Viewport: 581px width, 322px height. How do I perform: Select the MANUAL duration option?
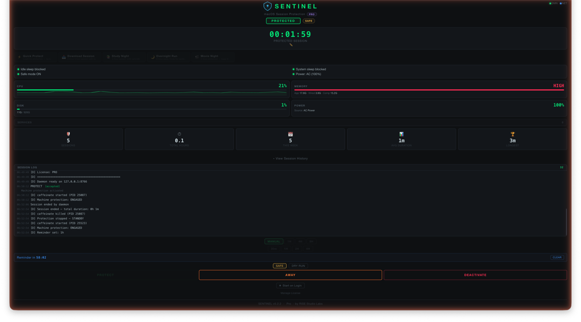[274, 241]
